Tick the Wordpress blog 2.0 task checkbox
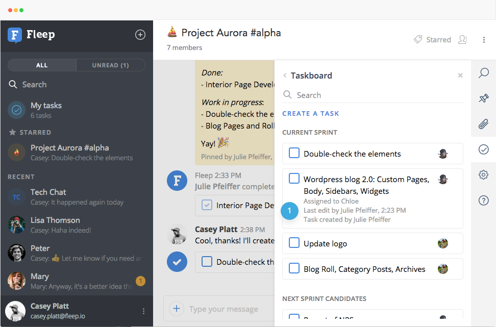 tap(294, 179)
